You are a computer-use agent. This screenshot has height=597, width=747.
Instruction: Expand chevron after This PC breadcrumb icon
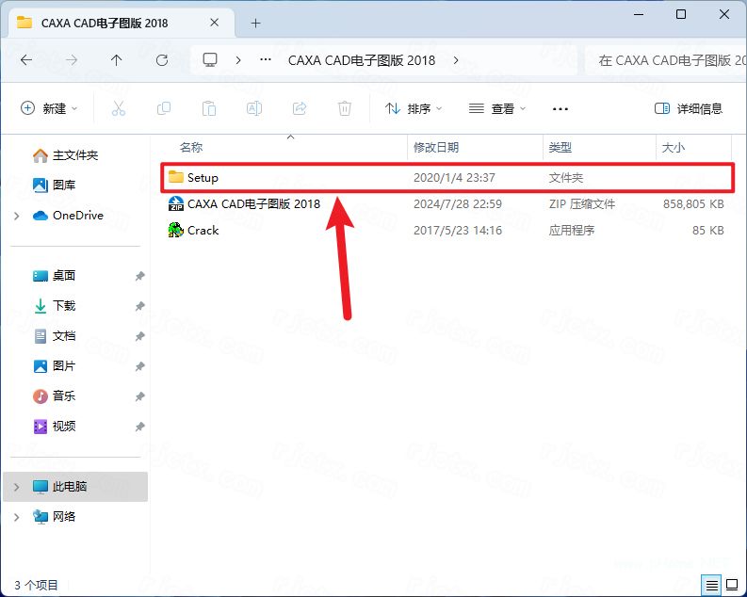coord(238,60)
